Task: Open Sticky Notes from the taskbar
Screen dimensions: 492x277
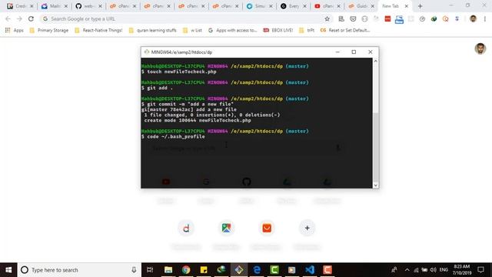Action: (x=204, y=270)
